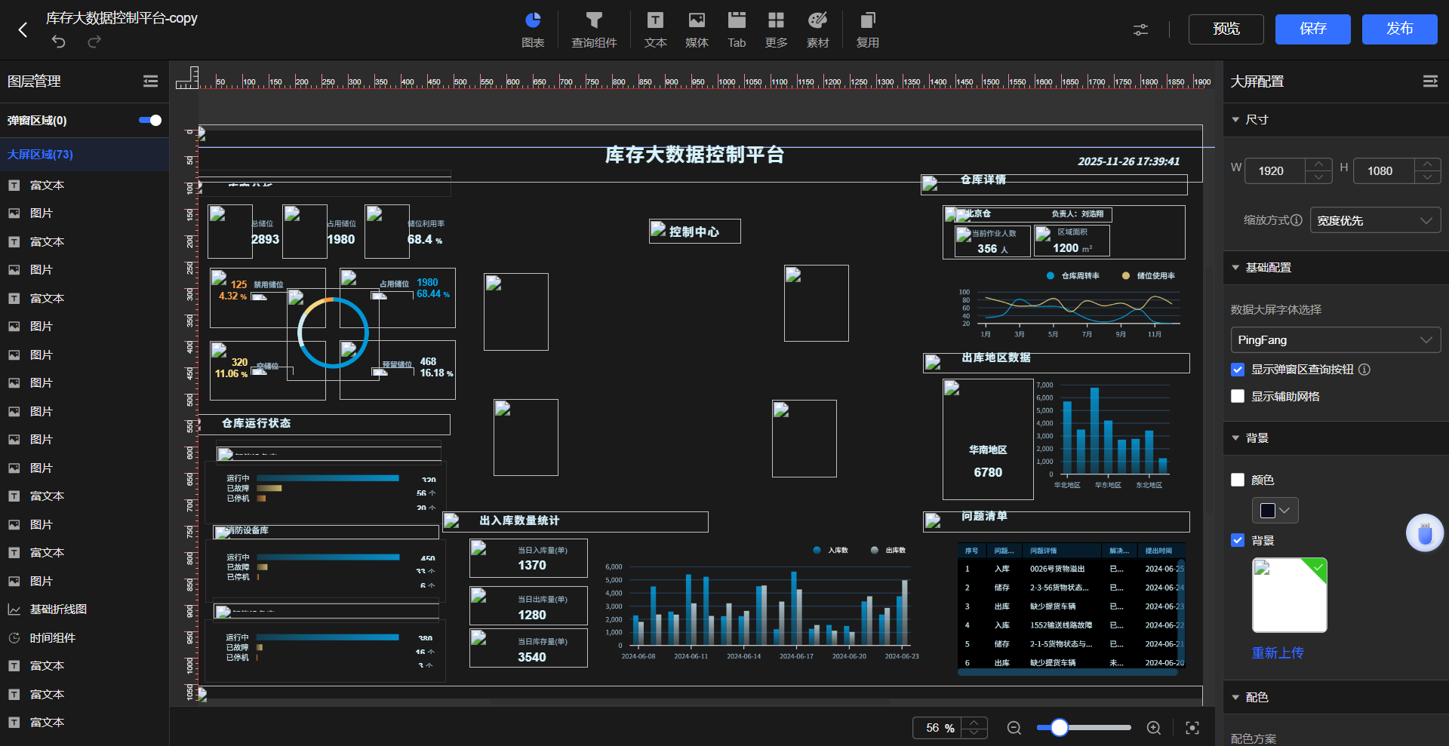Open the 缩放方式 宽度优先 dropdown
Viewport: 1449px width, 746px height.
[1375, 220]
